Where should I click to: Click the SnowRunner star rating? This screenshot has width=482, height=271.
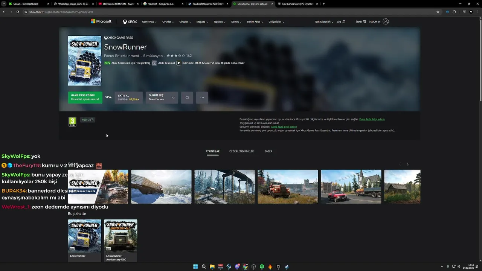coord(176,56)
